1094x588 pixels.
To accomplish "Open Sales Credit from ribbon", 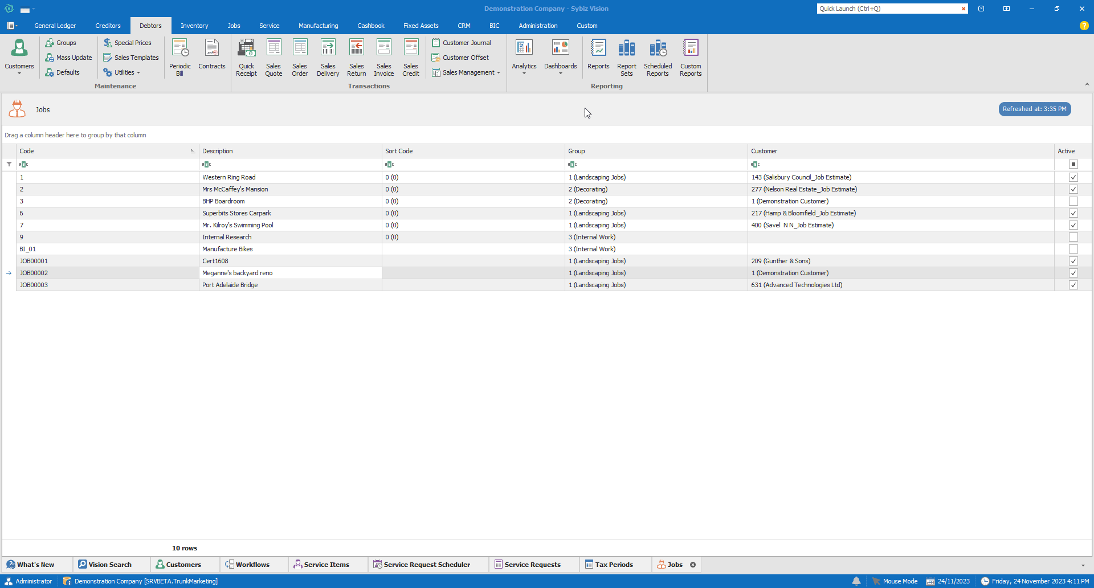I will tap(410, 57).
